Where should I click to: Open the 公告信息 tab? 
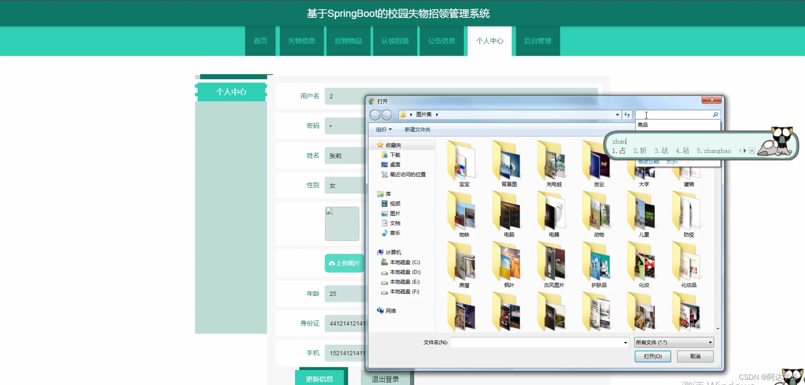[442, 41]
